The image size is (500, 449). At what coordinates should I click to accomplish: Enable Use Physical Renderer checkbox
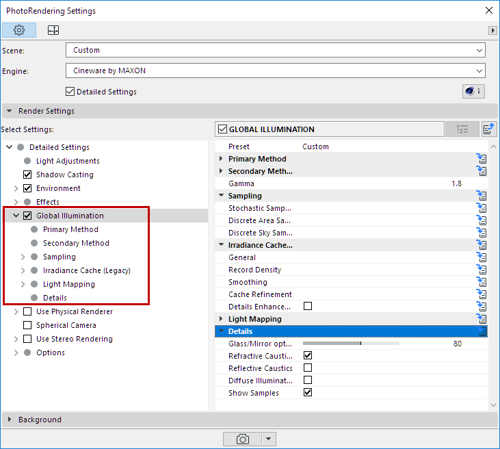point(27,311)
